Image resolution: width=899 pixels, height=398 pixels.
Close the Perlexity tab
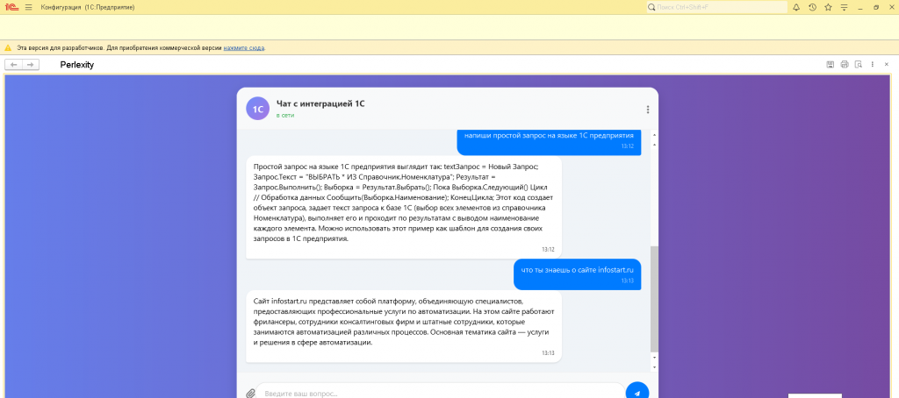pos(887,65)
